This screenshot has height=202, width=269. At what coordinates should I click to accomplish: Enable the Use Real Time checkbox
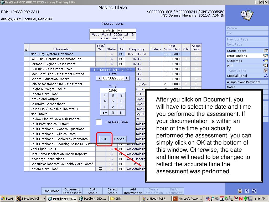[x=99, y=122]
